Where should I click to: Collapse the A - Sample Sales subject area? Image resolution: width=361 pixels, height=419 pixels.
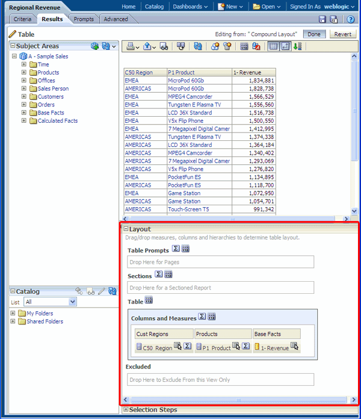coord(14,56)
